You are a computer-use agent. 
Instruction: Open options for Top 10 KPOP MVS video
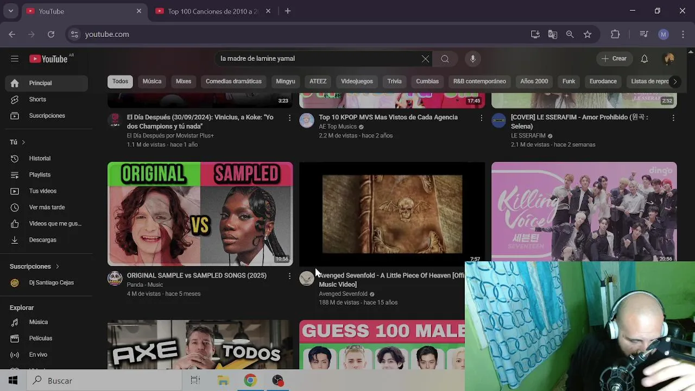tap(481, 118)
